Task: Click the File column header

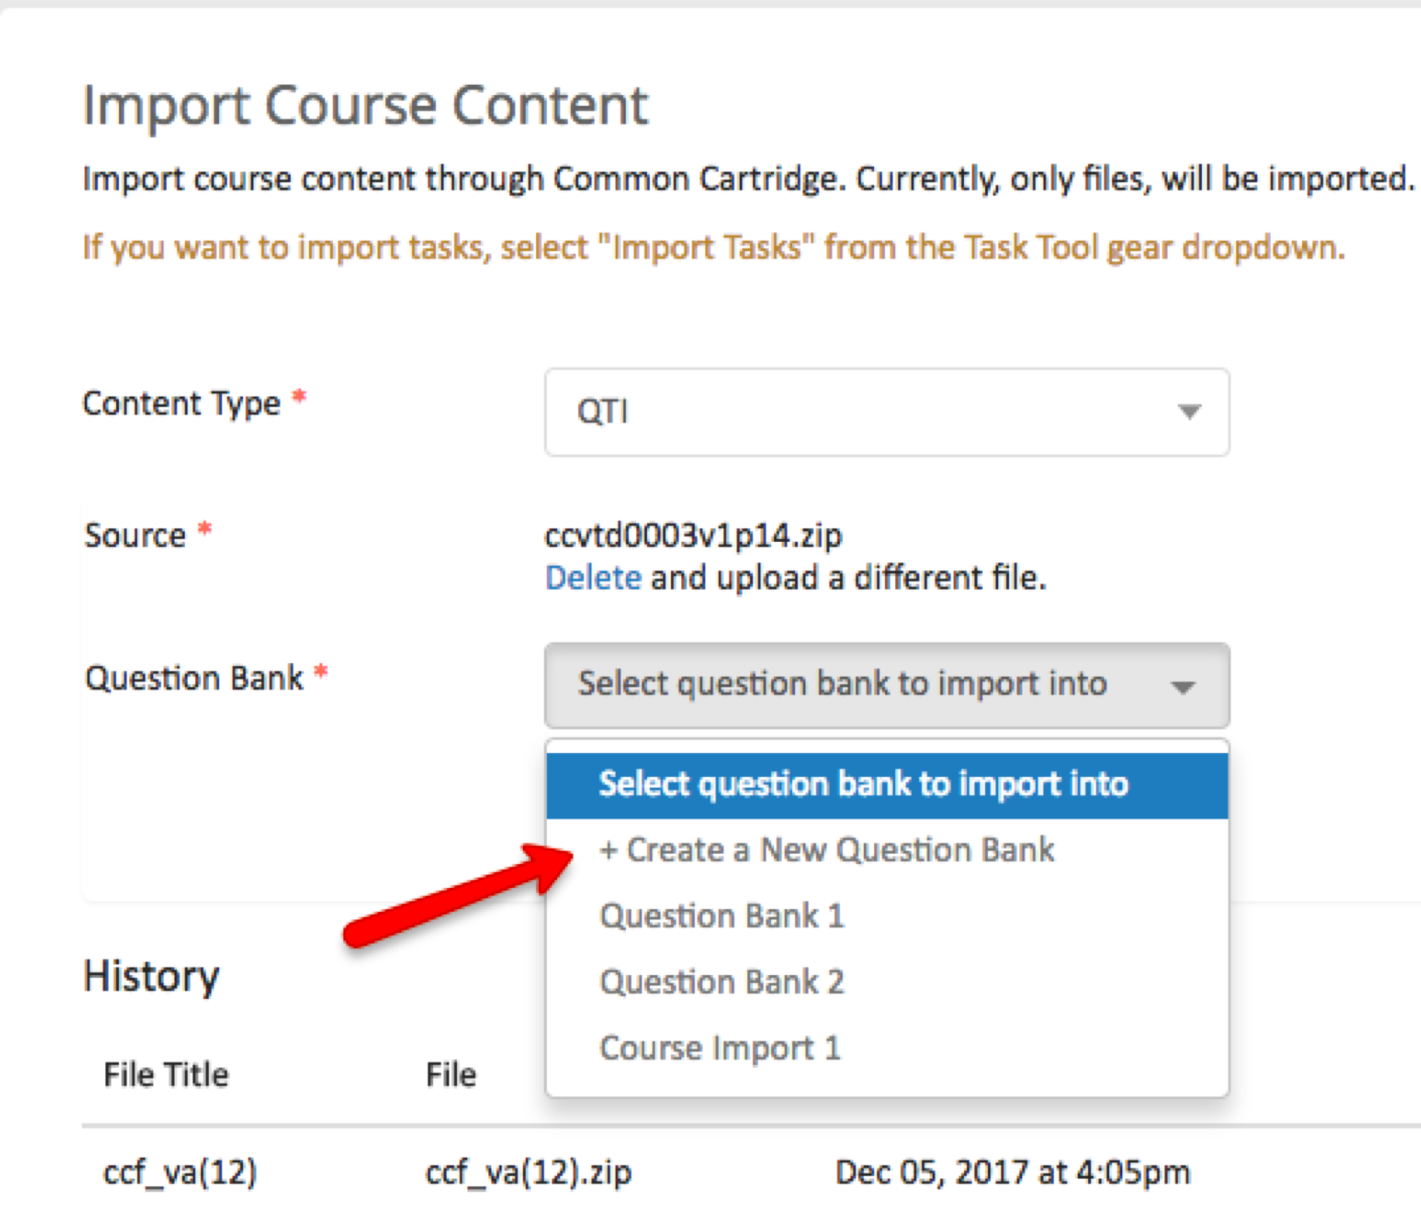Action: point(451,1074)
